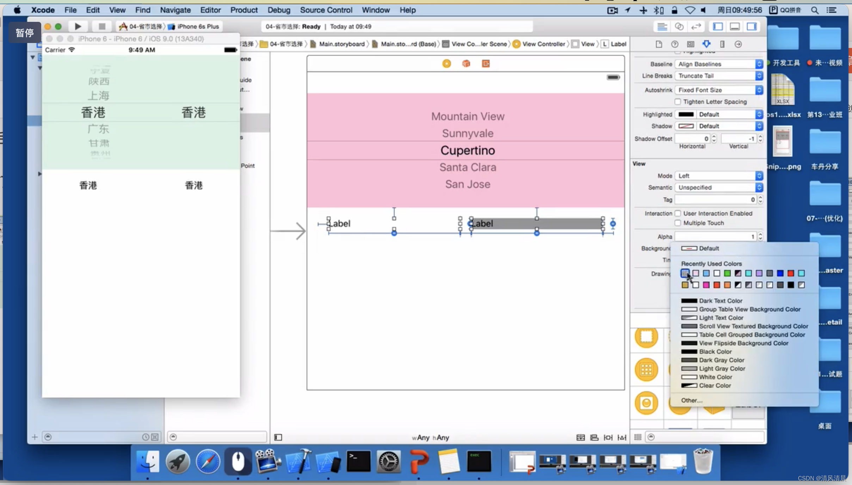The height and width of the screenshot is (485, 852).
Task: Select Cupertino row in picker view
Action: click(468, 150)
